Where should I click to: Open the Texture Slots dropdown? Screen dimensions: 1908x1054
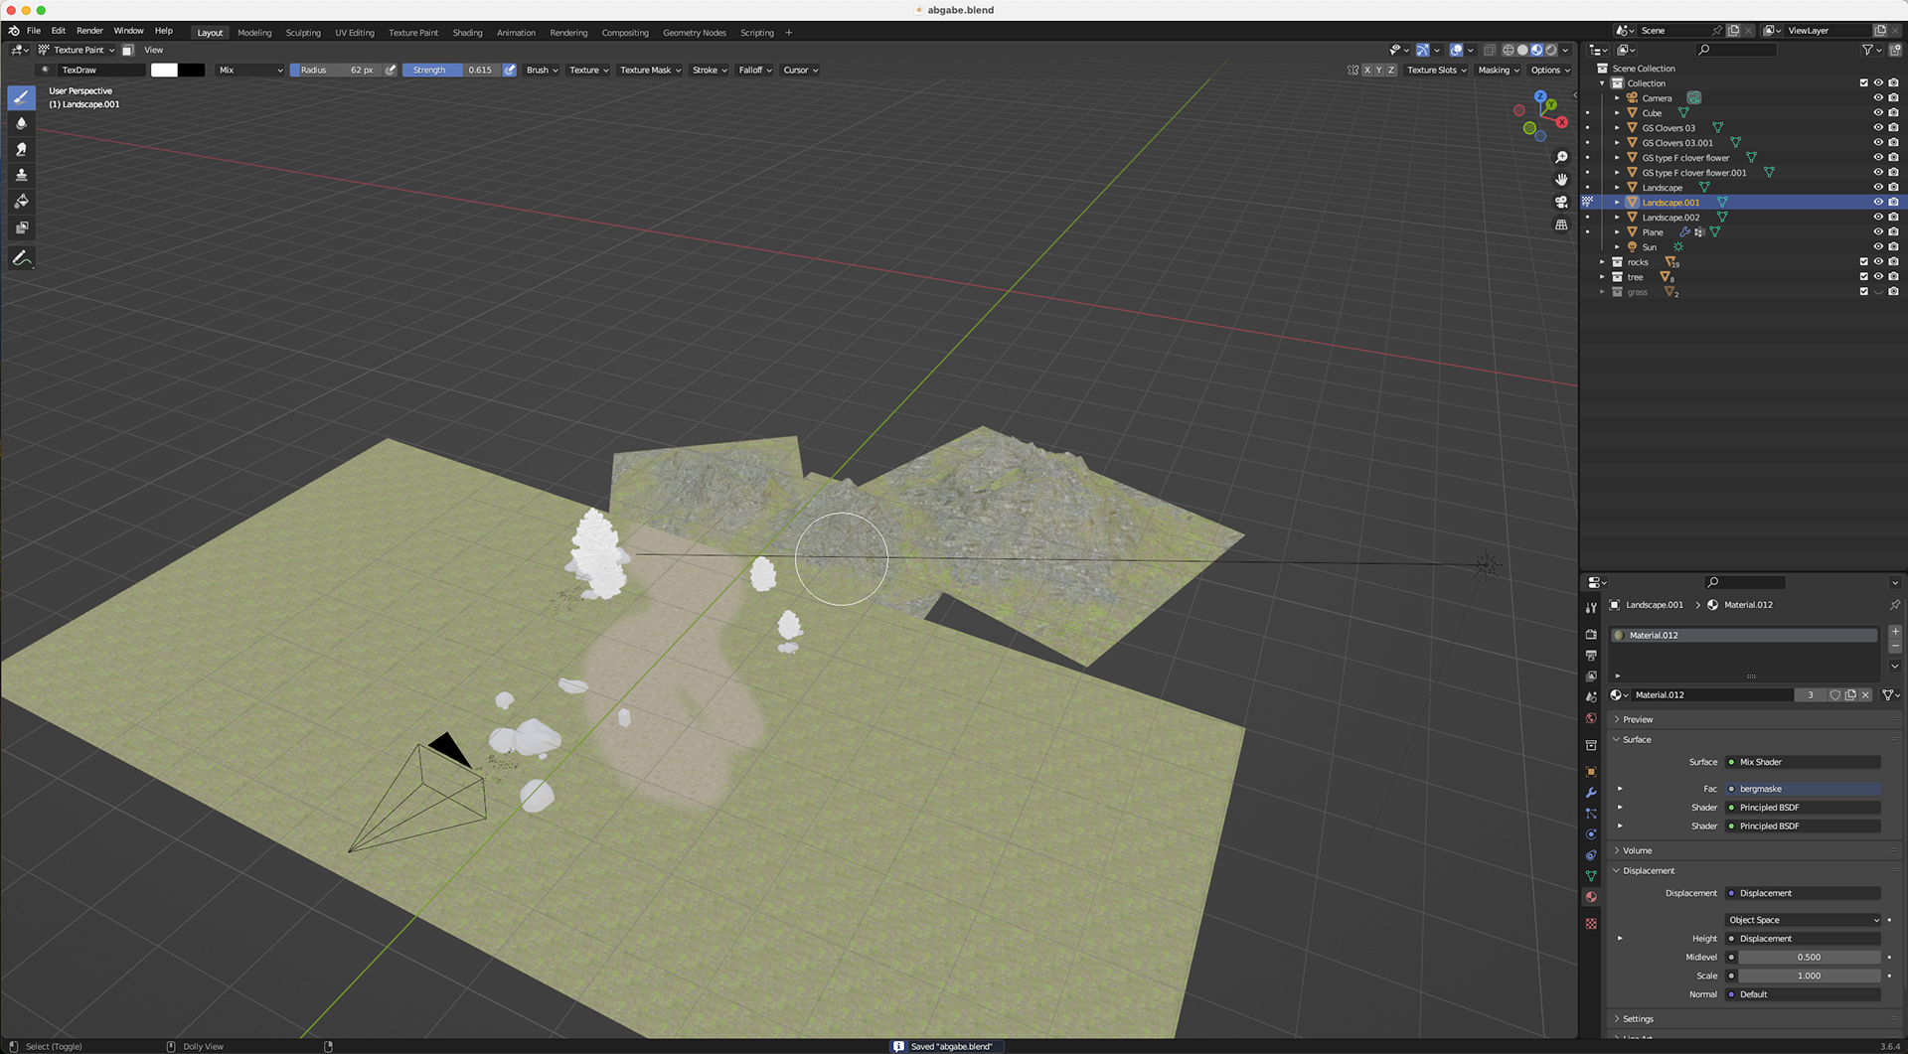coord(1436,71)
